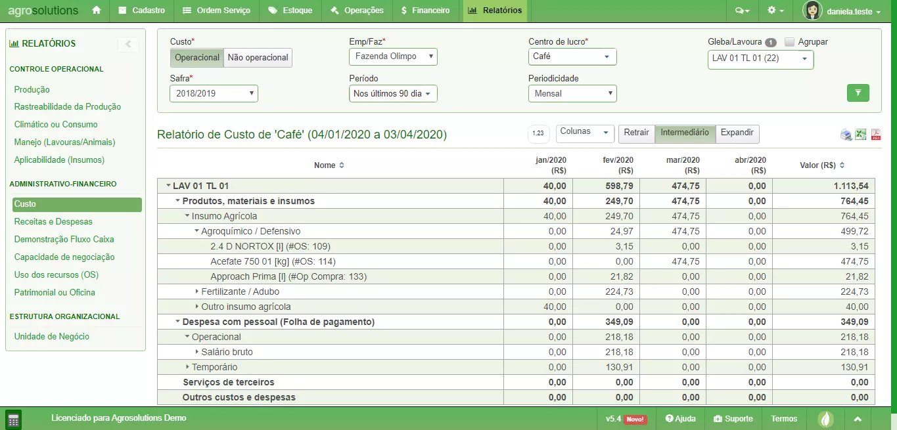897x430 pixels.
Task: Click the home icon in the top bar
Action: coord(97,11)
